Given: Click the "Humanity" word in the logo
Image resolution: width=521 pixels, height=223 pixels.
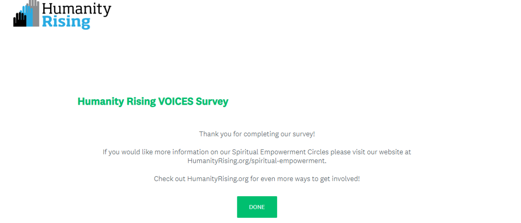Looking at the screenshot, I should (76, 9).
